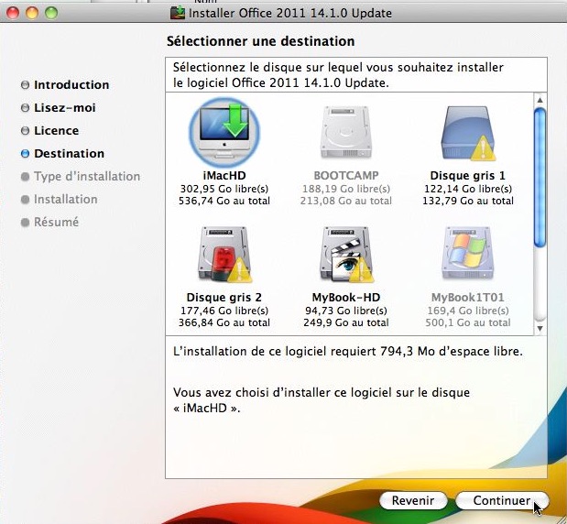This screenshot has height=524, width=567.
Task: Choose the Disque gris 1 drive icon
Action: 468,133
